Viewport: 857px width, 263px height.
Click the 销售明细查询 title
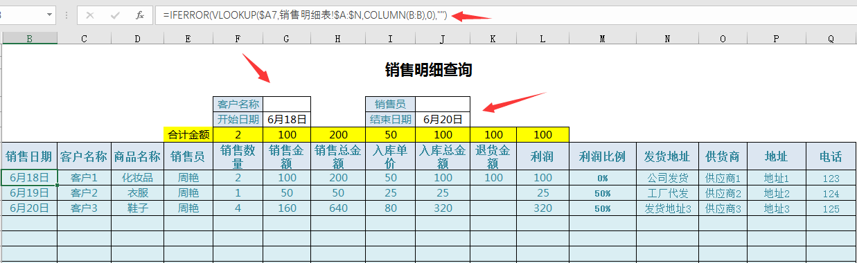[x=428, y=69]
